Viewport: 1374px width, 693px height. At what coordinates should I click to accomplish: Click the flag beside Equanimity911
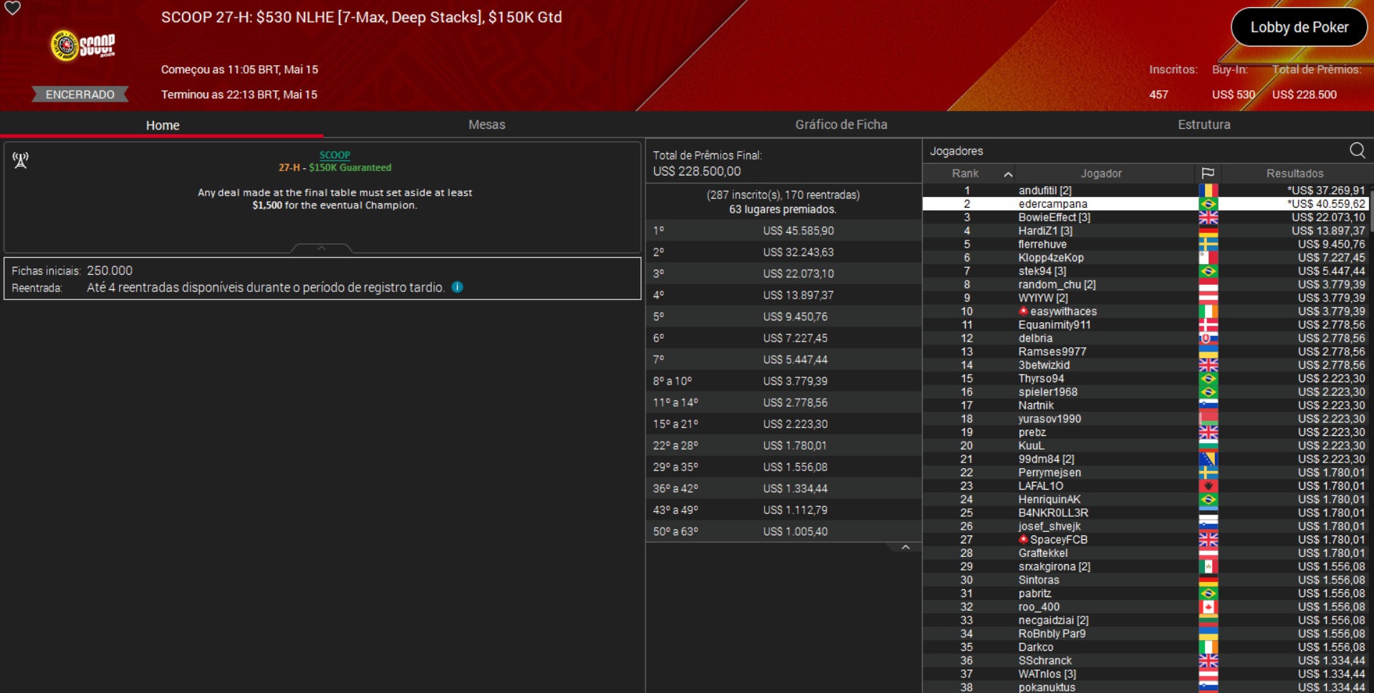(1208, 325)
